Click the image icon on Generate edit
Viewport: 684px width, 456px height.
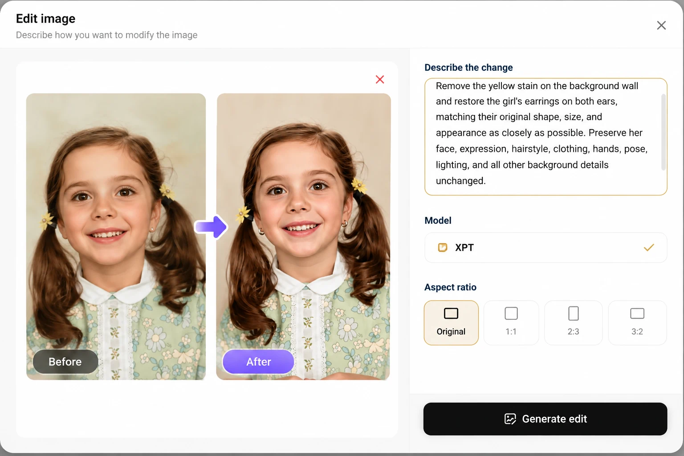(510, 419)
